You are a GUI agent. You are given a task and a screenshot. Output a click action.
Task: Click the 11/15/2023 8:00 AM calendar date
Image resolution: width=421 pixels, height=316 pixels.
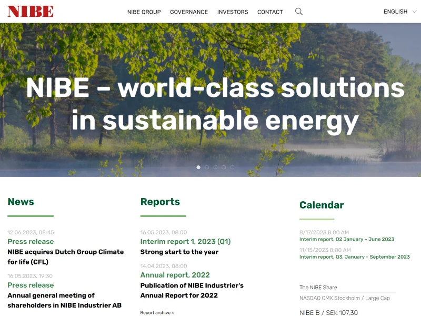tap(325, 250)
